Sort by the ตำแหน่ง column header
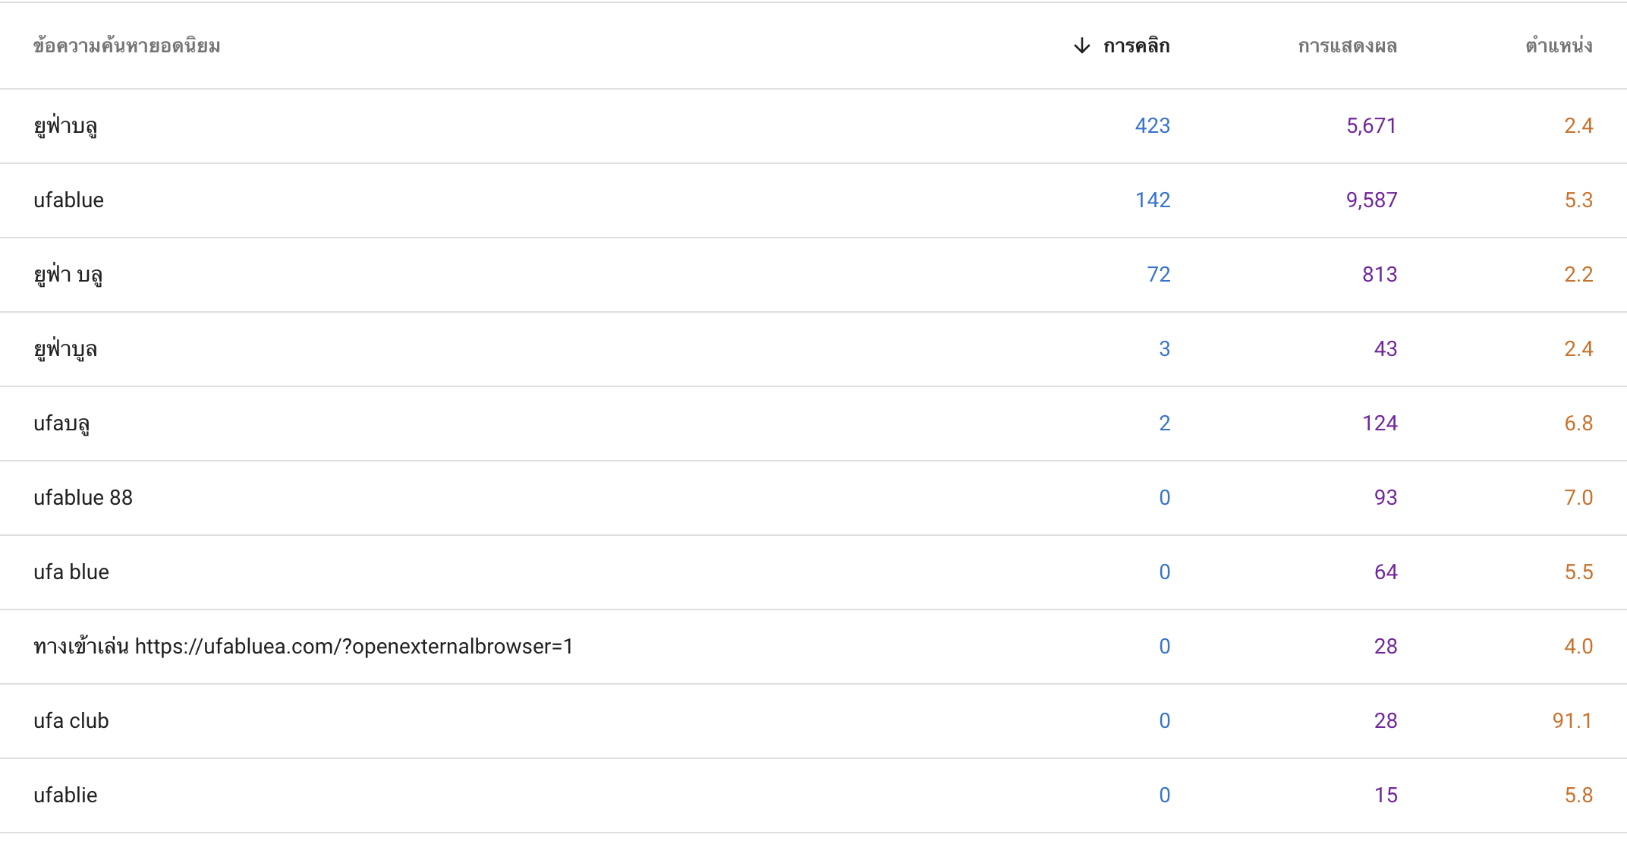The width and height of the screenshot is (1627, 841). point(1559,46)
